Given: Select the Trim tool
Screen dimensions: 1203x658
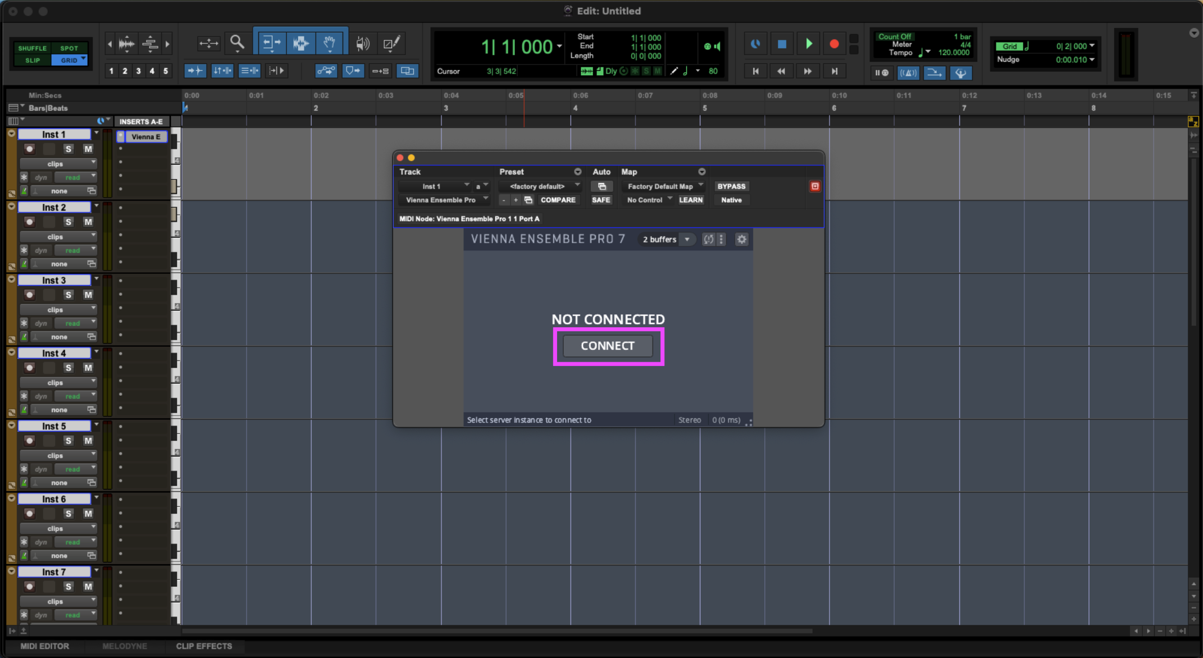Looking at the screenshot, I should 272,43.
